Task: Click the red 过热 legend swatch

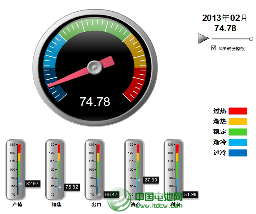Action: (x=238, y=111)
